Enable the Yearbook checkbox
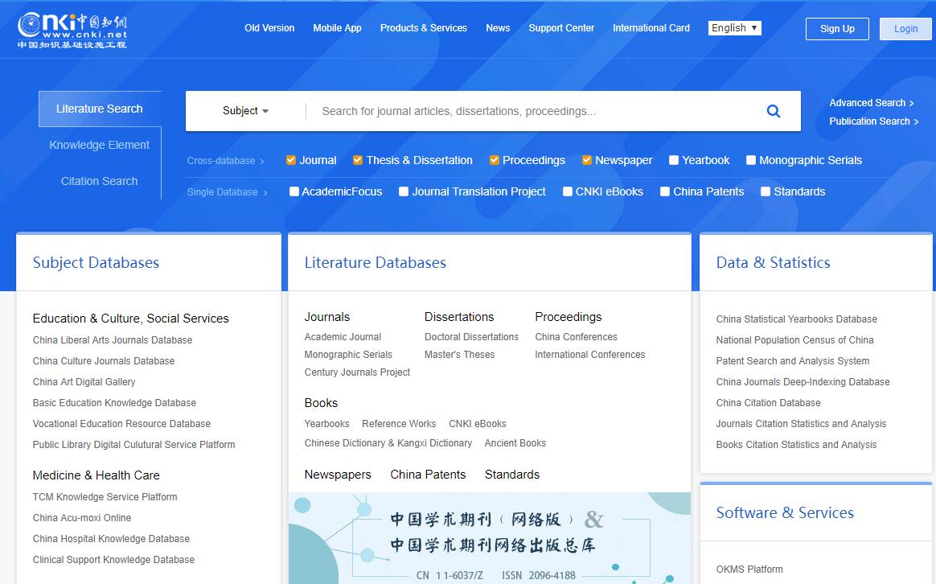The width and height of the screenshot is (936, 584). [674, 160]
